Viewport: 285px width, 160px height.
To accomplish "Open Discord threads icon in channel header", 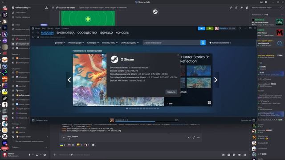I will pyautogui.click(x=231, y=8).
